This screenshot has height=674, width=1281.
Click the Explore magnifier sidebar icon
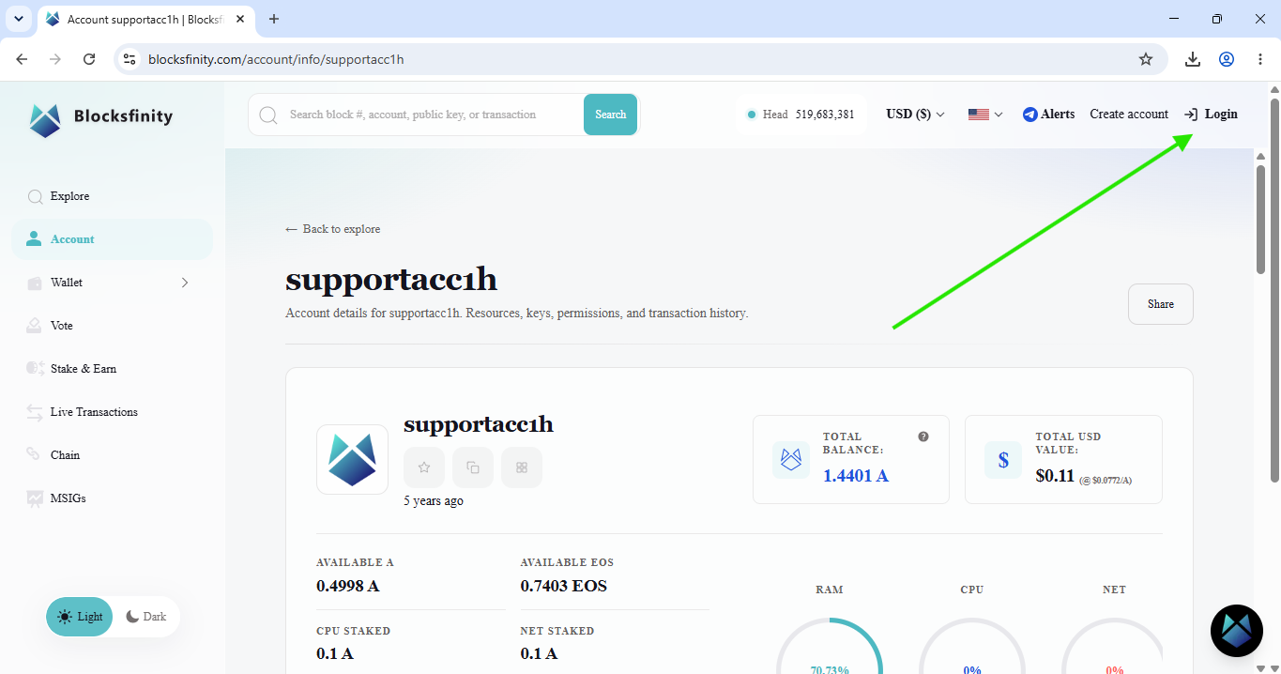(35, 196)
